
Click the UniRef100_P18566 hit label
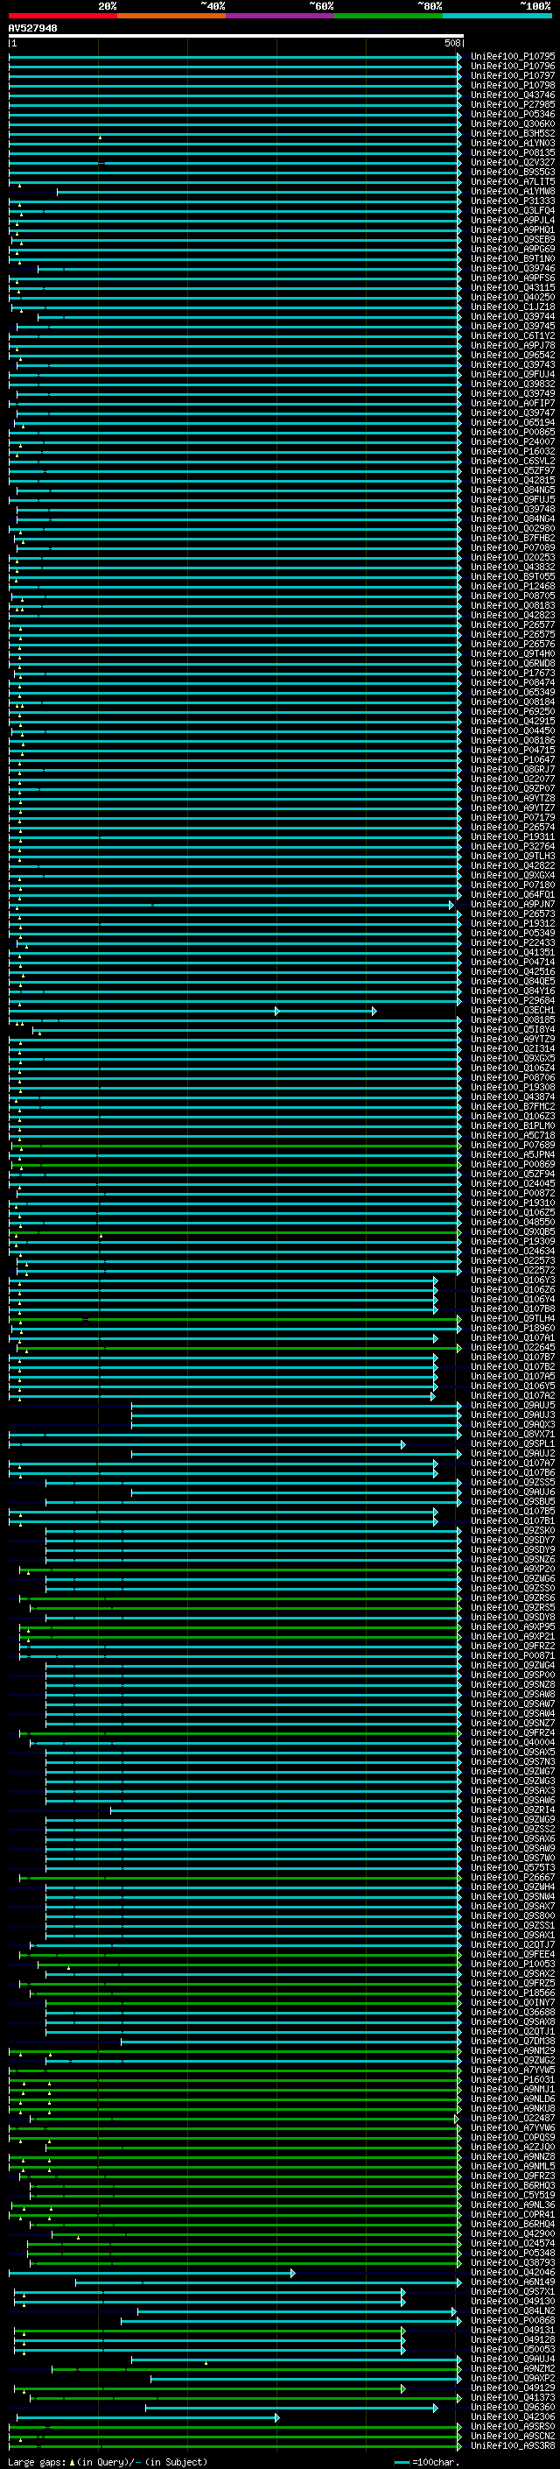click(x=513, y=1993)
